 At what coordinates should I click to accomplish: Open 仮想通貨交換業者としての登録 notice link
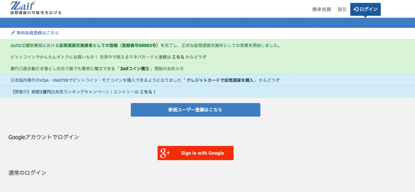(109, 45)
